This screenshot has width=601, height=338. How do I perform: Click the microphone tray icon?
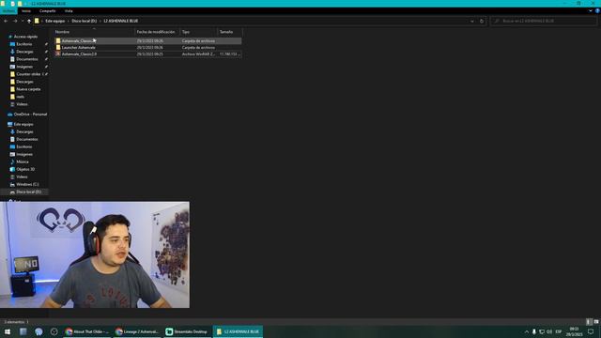[x=534, y=331]
